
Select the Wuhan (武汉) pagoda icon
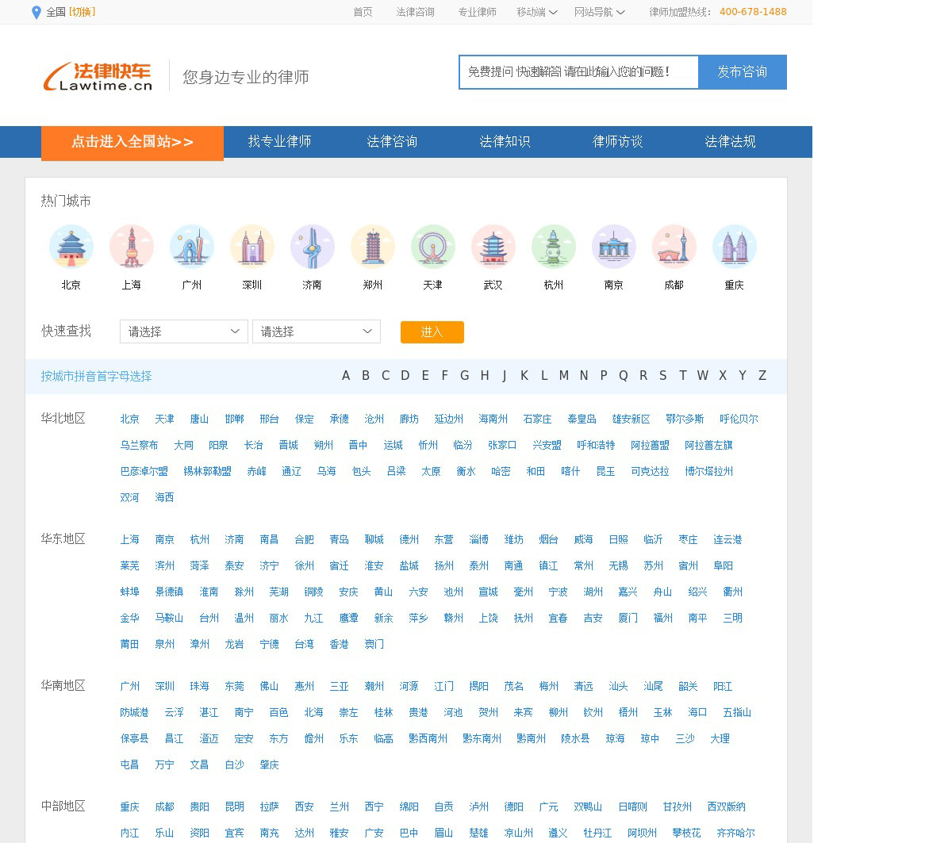pyautogui.click(x=493, y=247)
